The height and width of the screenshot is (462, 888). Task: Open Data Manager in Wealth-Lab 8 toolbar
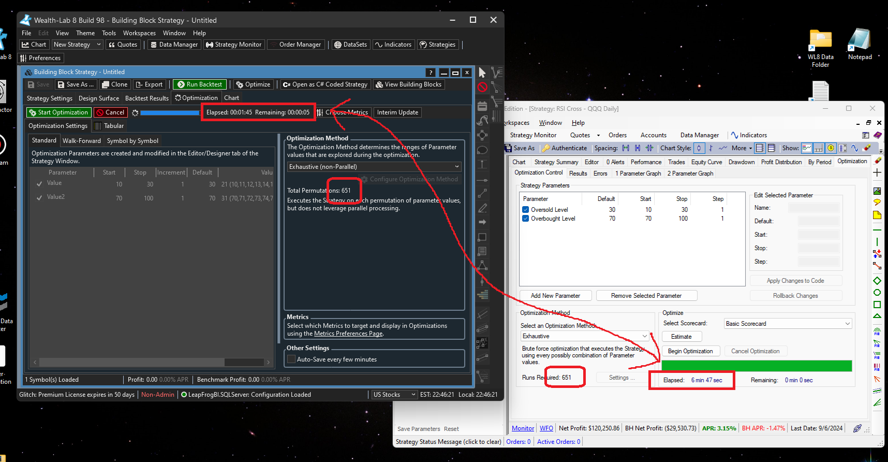(174, 45)
